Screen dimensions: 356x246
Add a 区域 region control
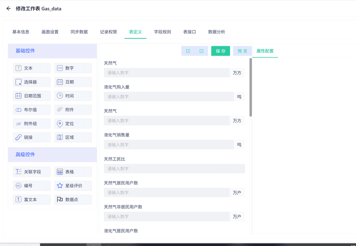point(73,137)
